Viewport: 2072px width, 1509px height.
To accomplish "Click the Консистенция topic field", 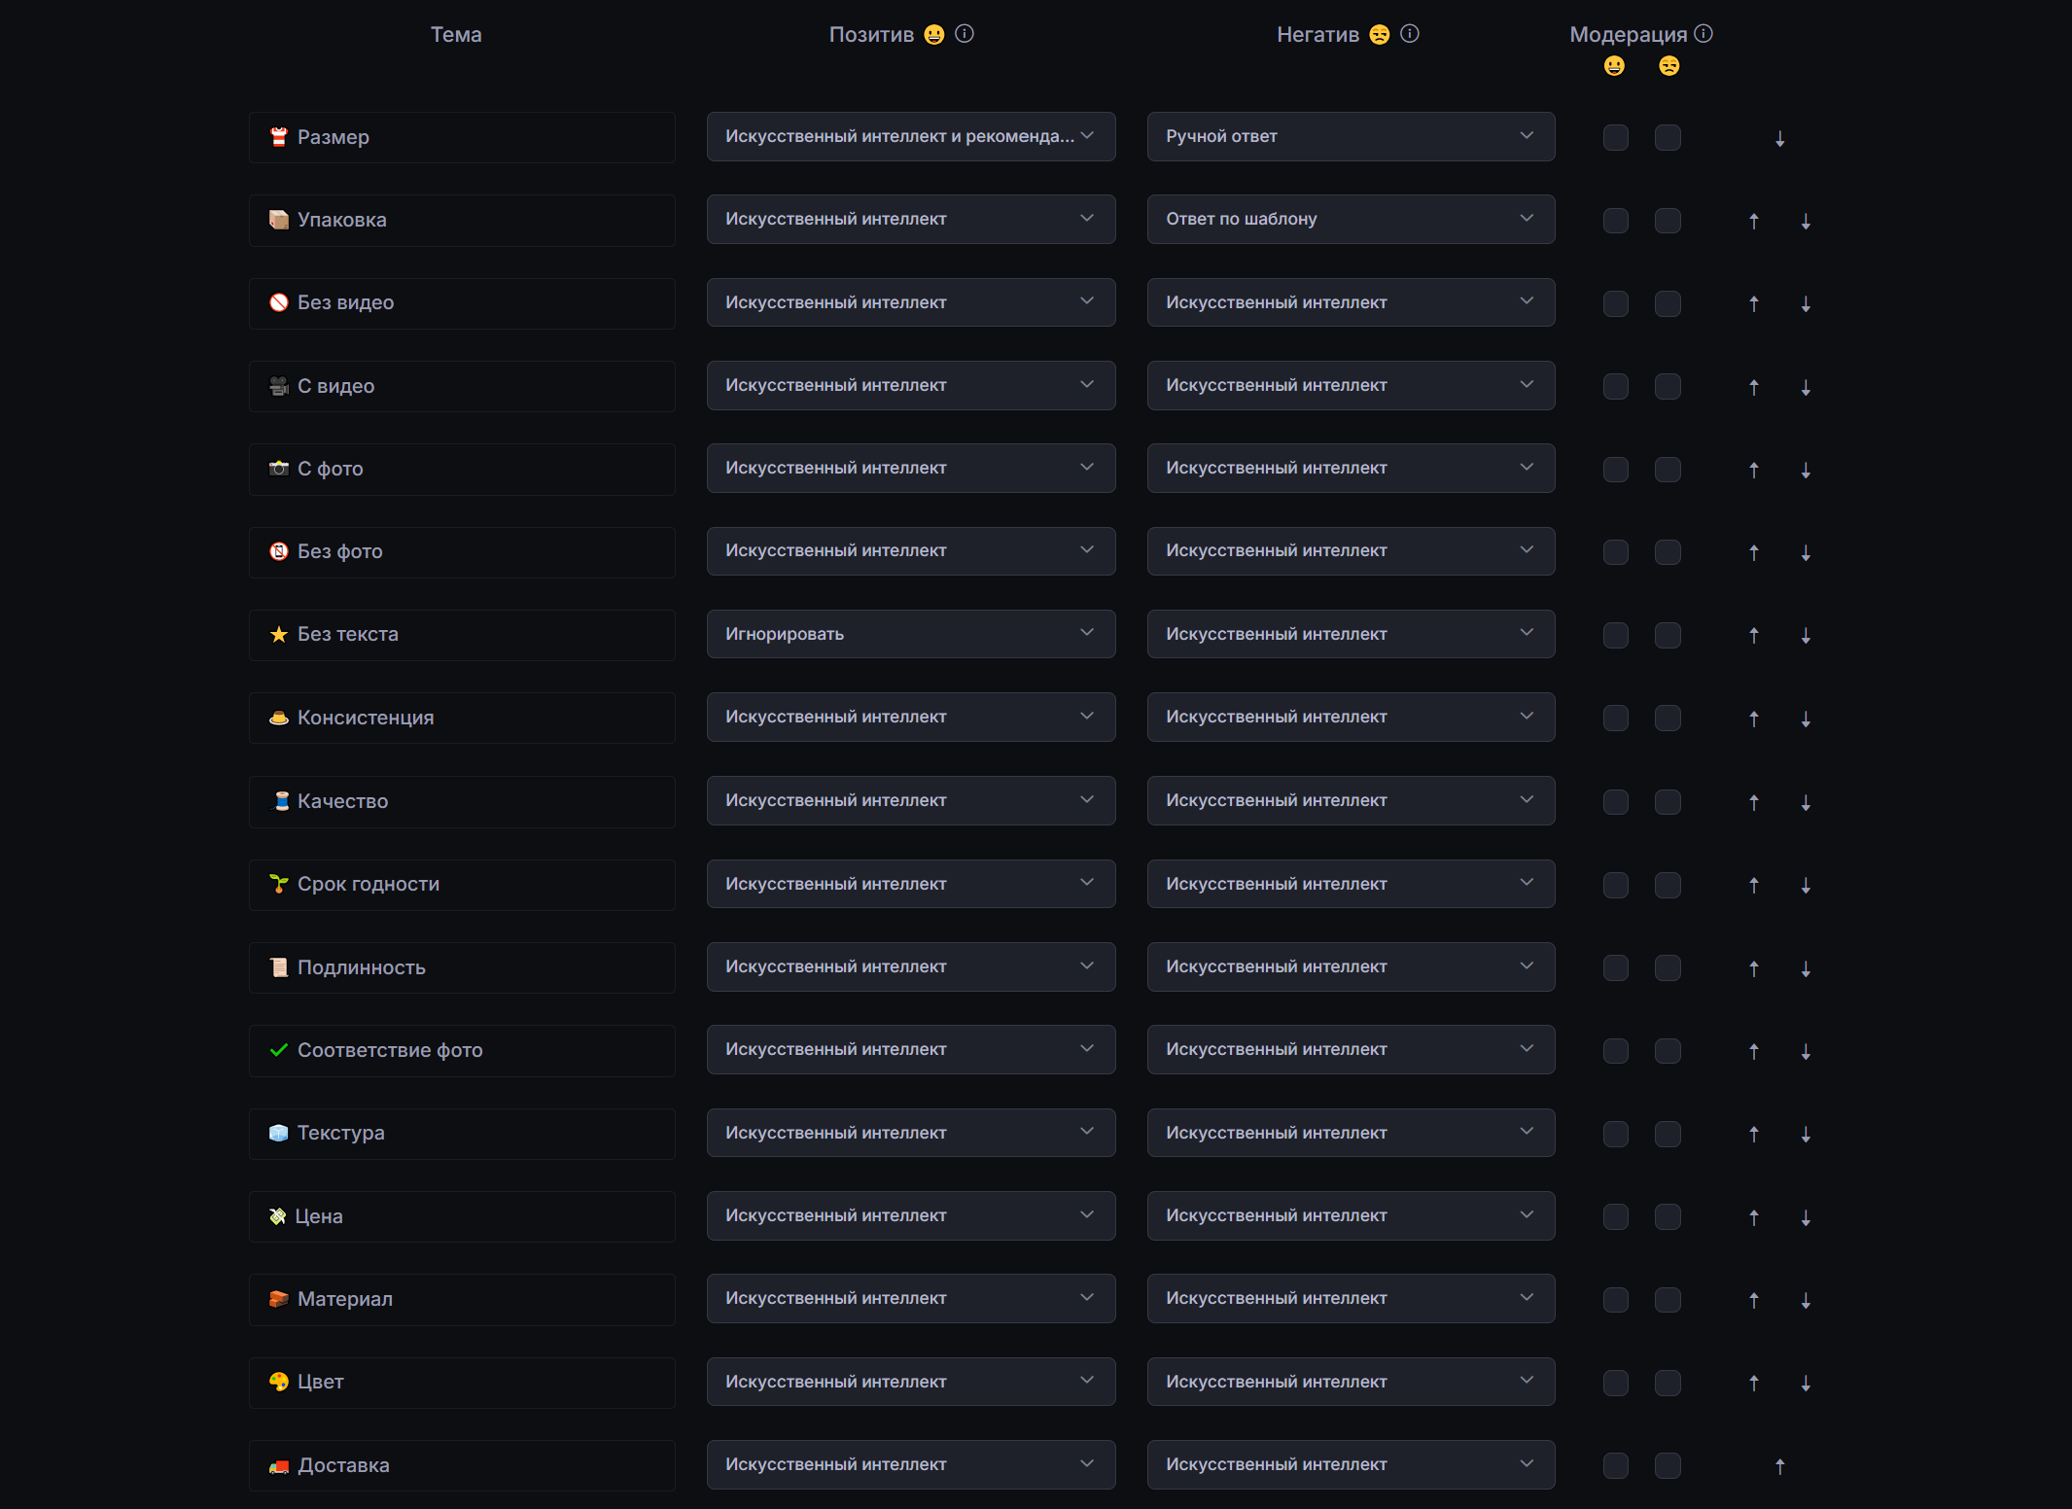I will [x=462, y=719].
